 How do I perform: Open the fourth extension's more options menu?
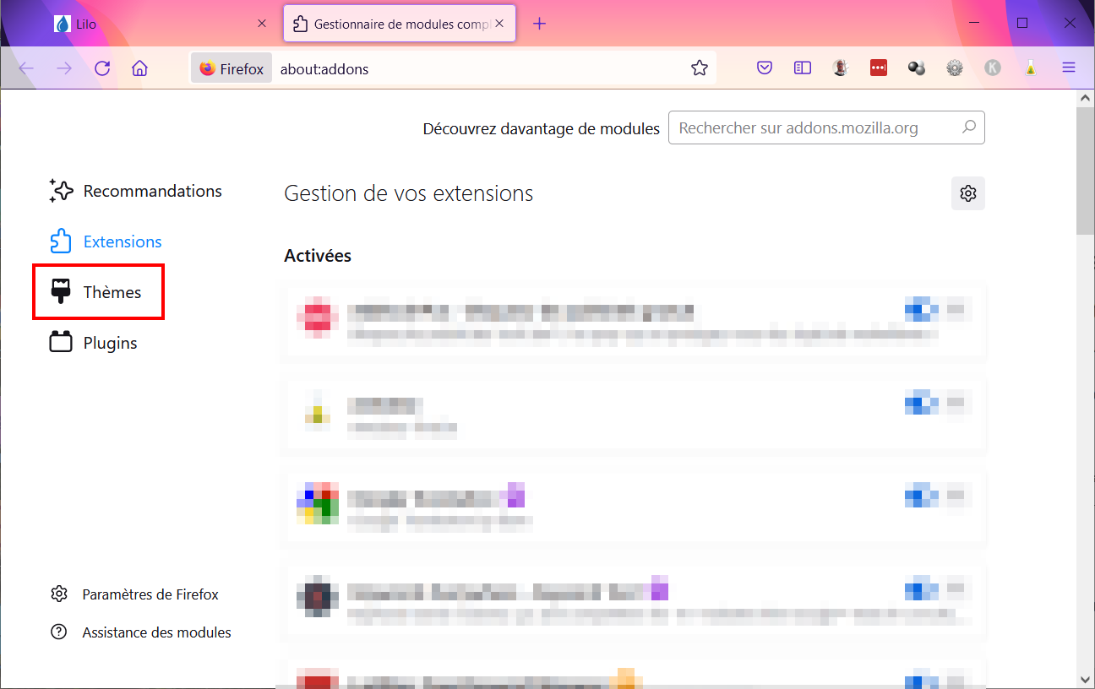(956, 589)
